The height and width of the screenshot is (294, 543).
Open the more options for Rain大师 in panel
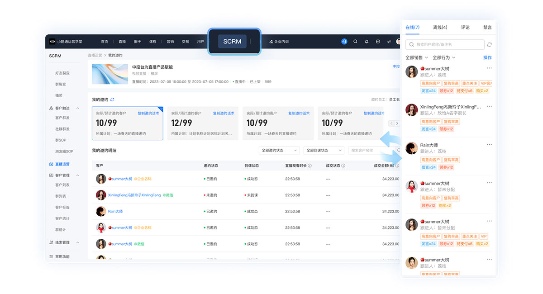pos(489,145)
